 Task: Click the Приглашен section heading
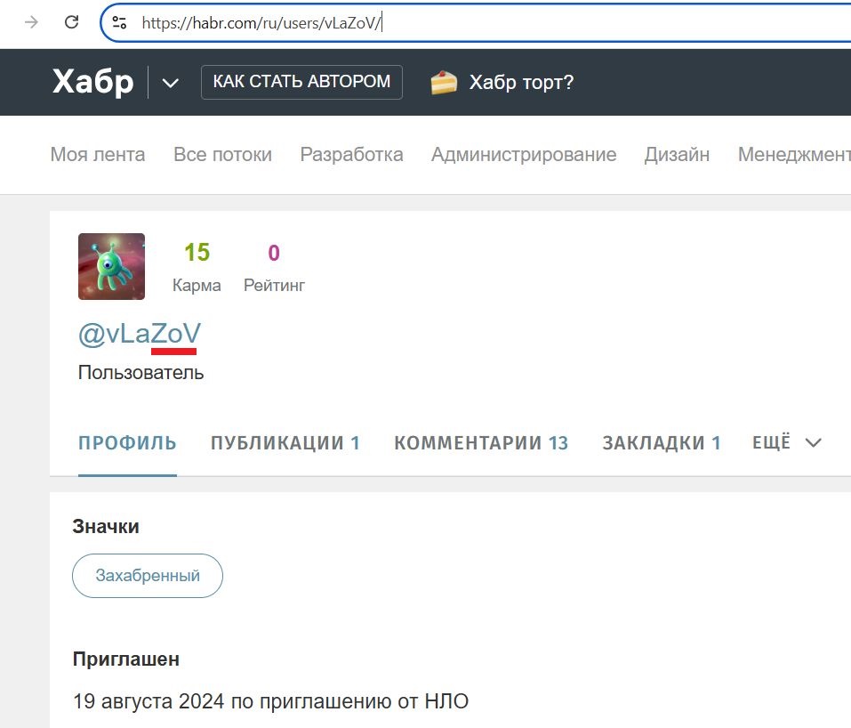tap(126, 659)
